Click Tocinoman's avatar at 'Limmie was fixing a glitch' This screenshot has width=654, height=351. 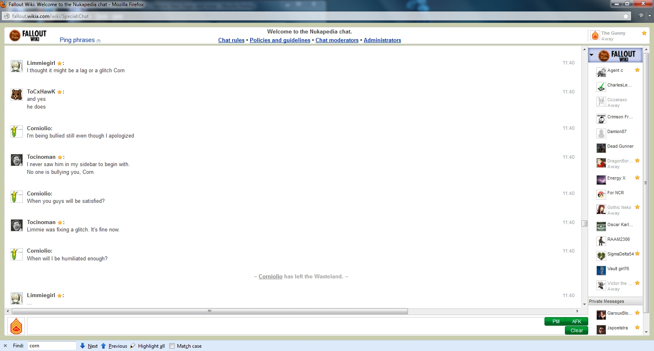coord(17,225)
